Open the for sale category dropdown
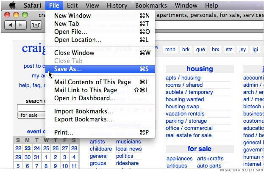The width and height of the screenshot is (264, 176). [31, 115]
